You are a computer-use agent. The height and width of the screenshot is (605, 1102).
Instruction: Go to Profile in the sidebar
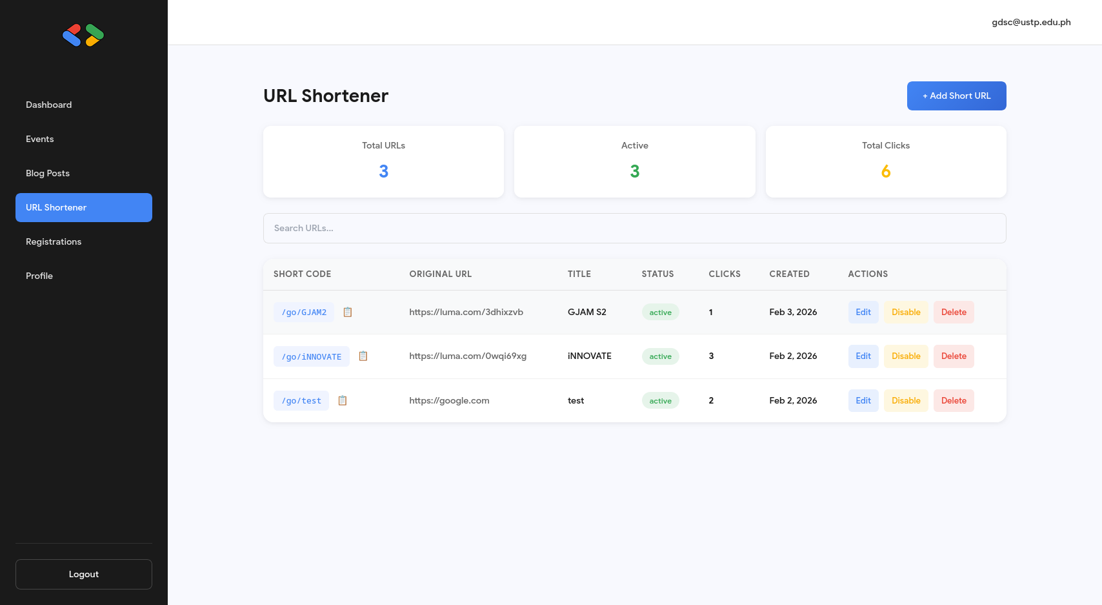click(x=84, y=276)
